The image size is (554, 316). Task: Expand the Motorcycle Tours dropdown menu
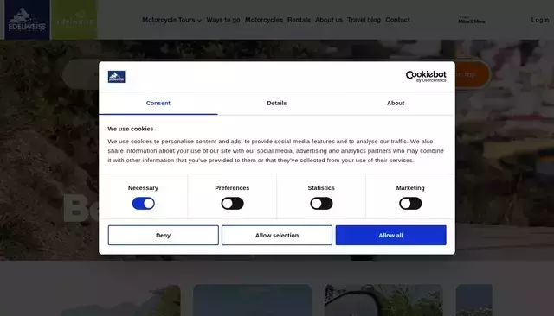pos(171,20)
